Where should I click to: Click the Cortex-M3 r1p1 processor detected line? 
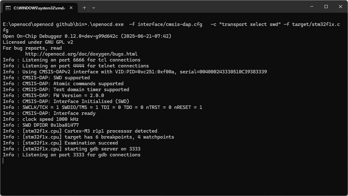click(x=80, y=131)
